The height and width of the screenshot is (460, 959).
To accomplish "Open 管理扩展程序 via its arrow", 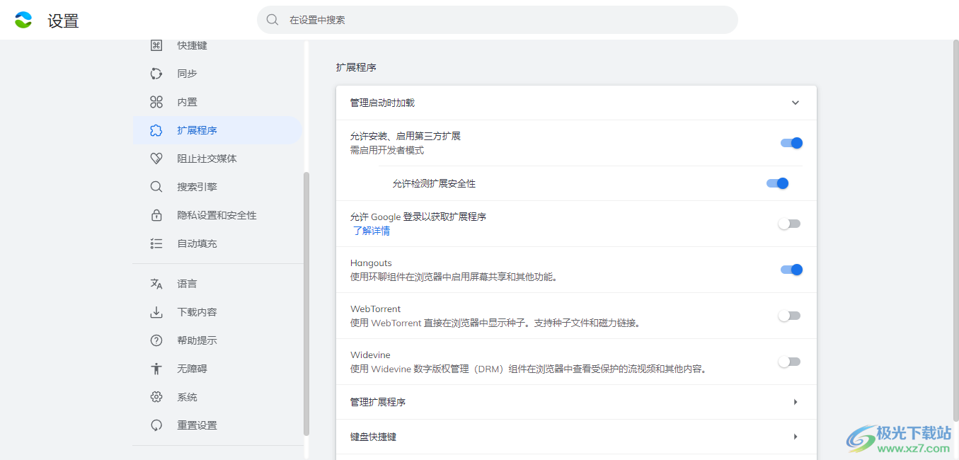I will click(x=795, y=402).
